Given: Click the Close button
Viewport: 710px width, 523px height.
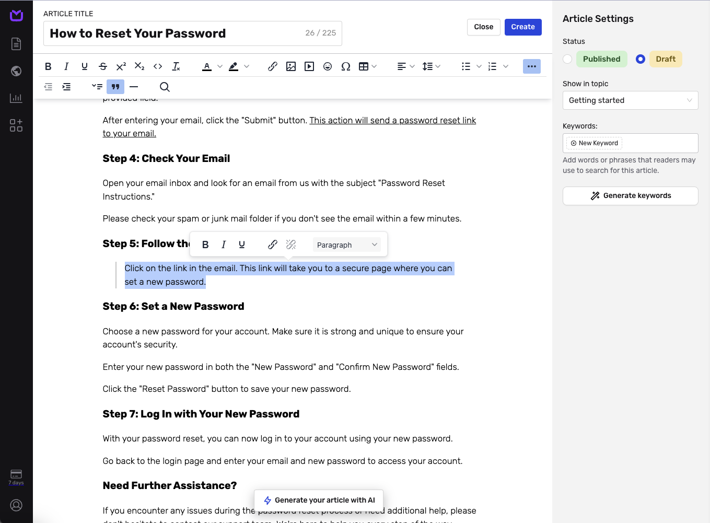Looking at the screenshot, I should [484, 27].
